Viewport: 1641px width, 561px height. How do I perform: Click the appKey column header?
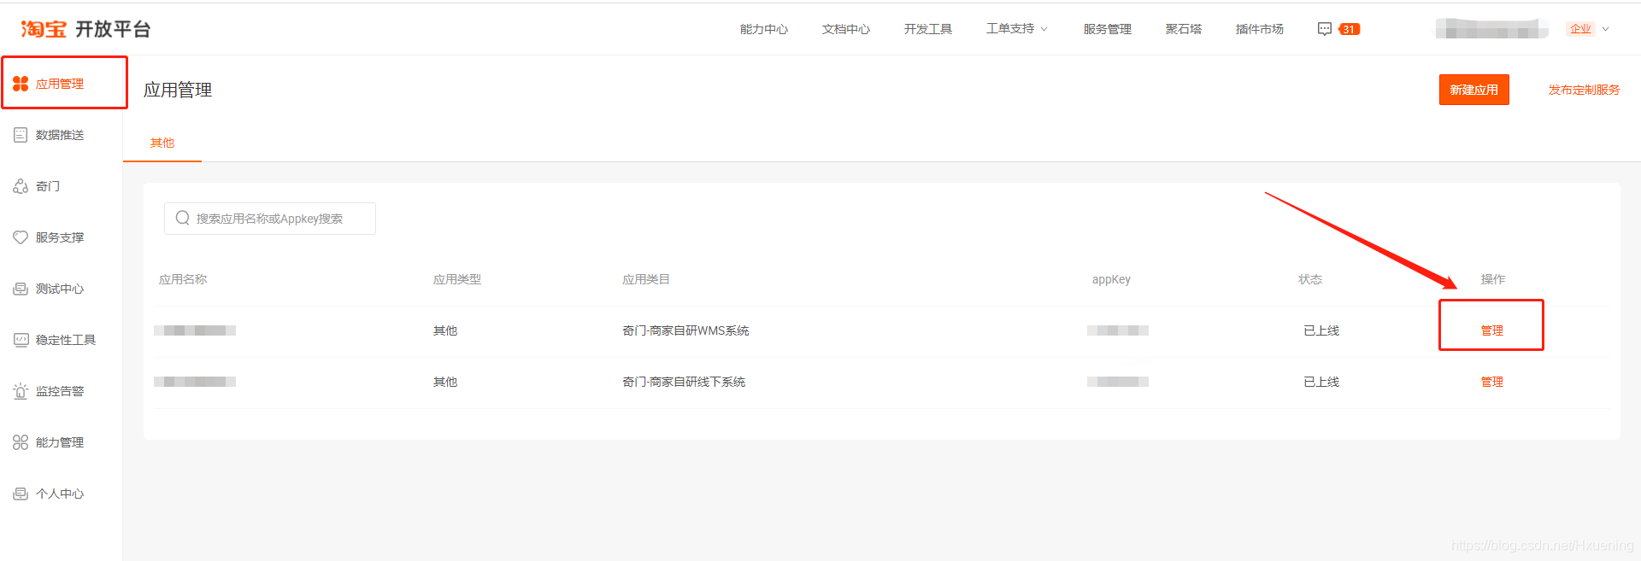coord(1111,279)
